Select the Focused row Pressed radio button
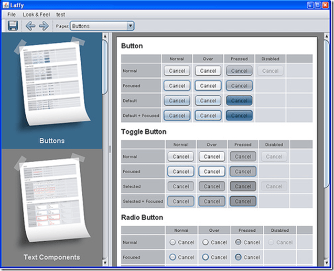 click(x=239, y=257)
